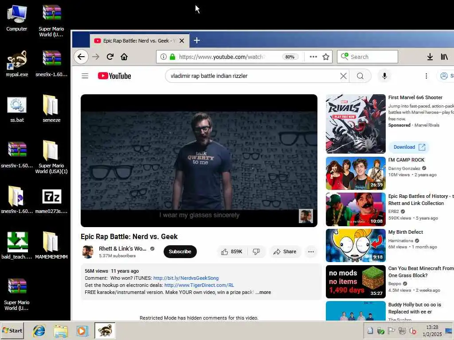
Task: Clear the YouTube search text with X
Action: [344, 76]
